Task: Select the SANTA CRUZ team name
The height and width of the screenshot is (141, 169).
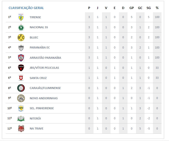Action: [38, 78]
